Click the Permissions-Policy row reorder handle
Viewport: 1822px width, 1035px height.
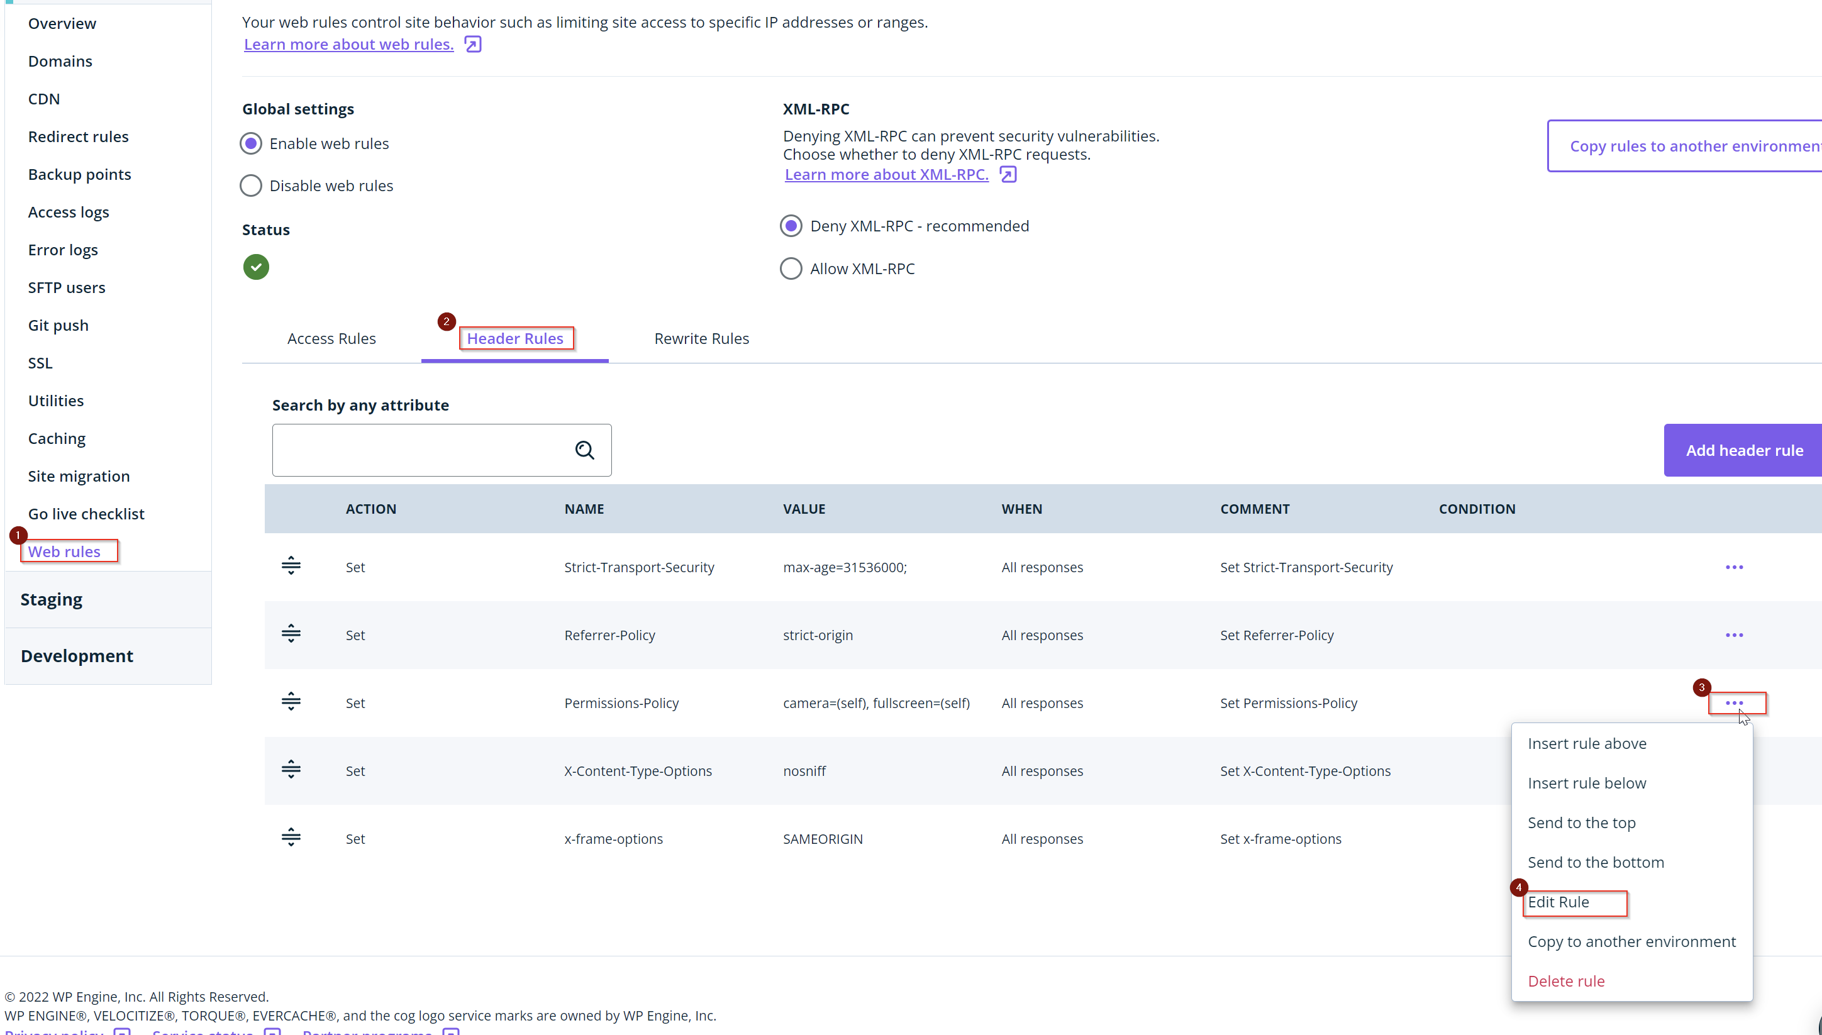coord(291,702)
